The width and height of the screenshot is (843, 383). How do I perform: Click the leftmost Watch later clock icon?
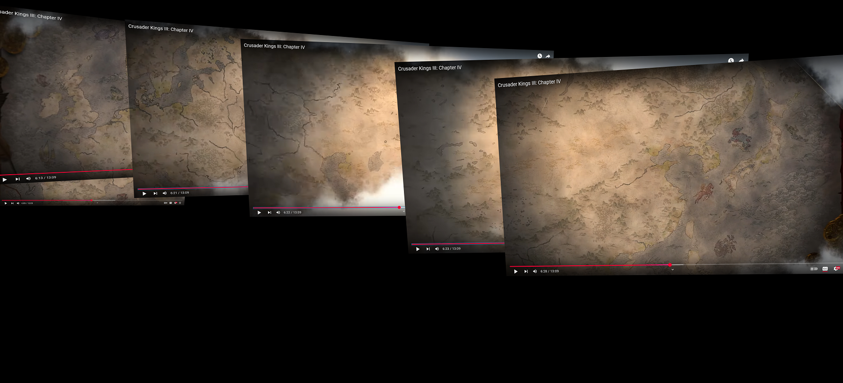tap(540, 56)
